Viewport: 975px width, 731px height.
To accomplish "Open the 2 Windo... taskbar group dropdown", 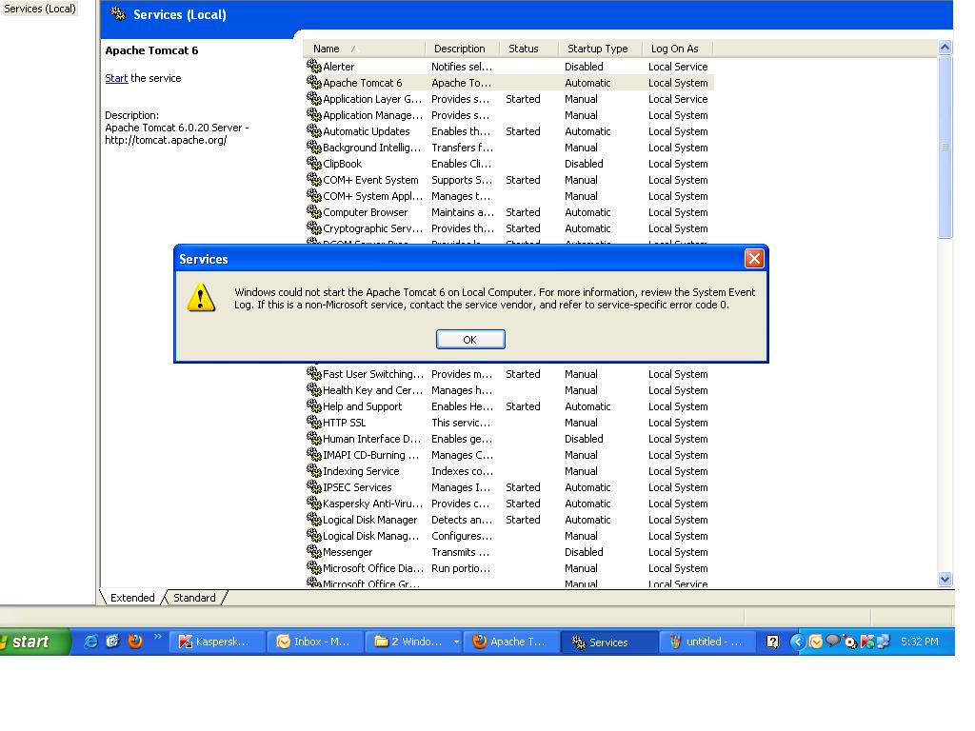I will pyautogui.click(x=456, y=642).
